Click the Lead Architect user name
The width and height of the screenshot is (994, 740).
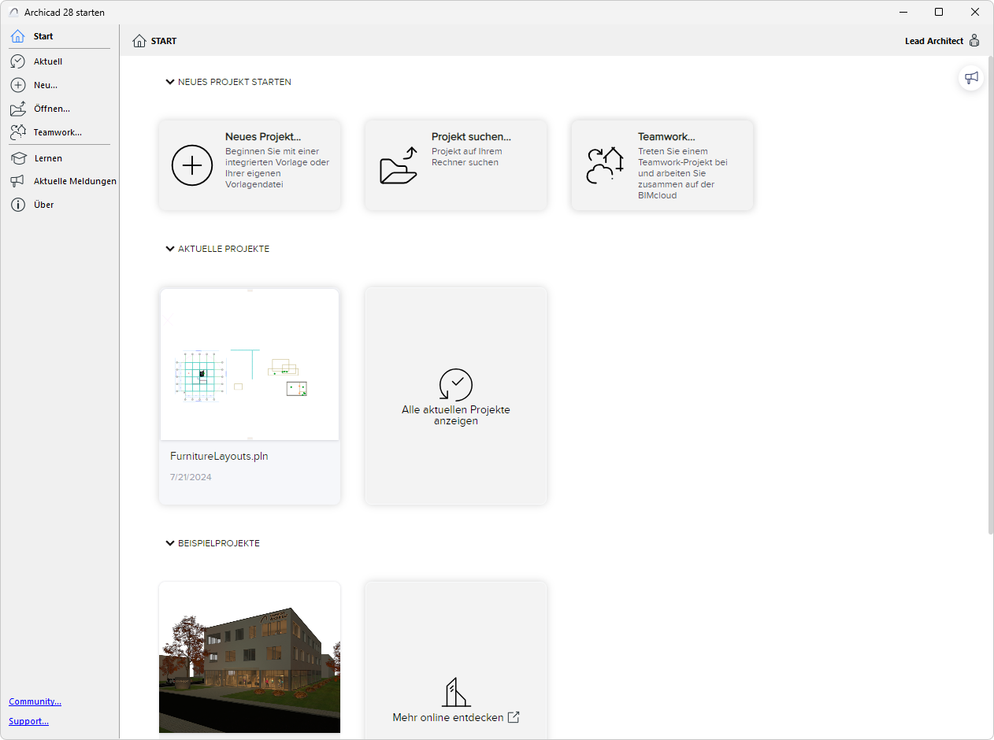coord(933,41)
